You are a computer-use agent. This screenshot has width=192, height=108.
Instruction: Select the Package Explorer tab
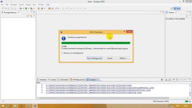pyautogui.click(x=10, y=13)
